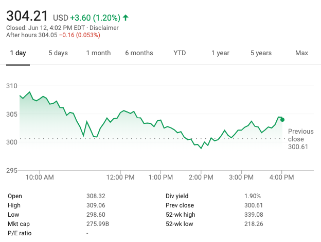
Task: Select the 1 day tab
Action: (18, 53)
